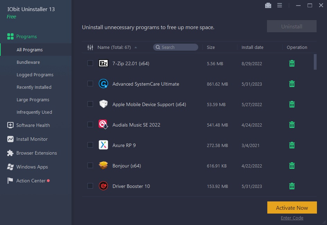Switch to the Recently Installed tab
Screen dimensions: 327x225
[34, 87]
